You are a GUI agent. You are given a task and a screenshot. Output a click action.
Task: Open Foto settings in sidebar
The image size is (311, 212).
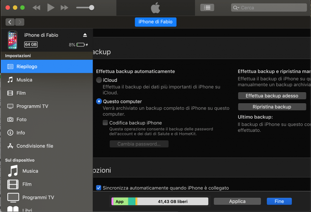[x=47, y=119]
